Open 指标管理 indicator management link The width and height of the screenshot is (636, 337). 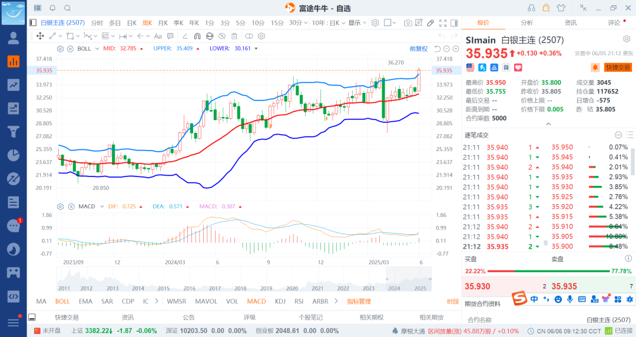359,301
